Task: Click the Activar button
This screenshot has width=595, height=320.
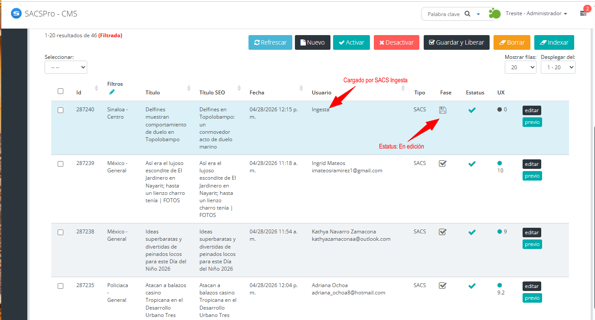Action: coord(351,42)
